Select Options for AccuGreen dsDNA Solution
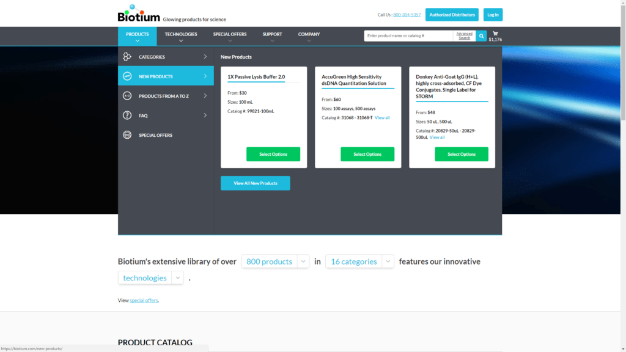Viewport: 626px width, 352px height. (367, 154)
